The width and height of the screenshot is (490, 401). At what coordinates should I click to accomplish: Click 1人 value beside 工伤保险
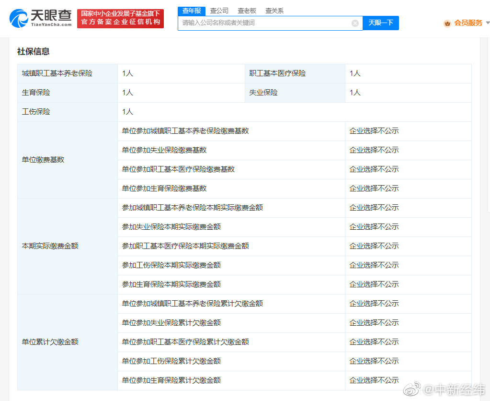point(127,112)
